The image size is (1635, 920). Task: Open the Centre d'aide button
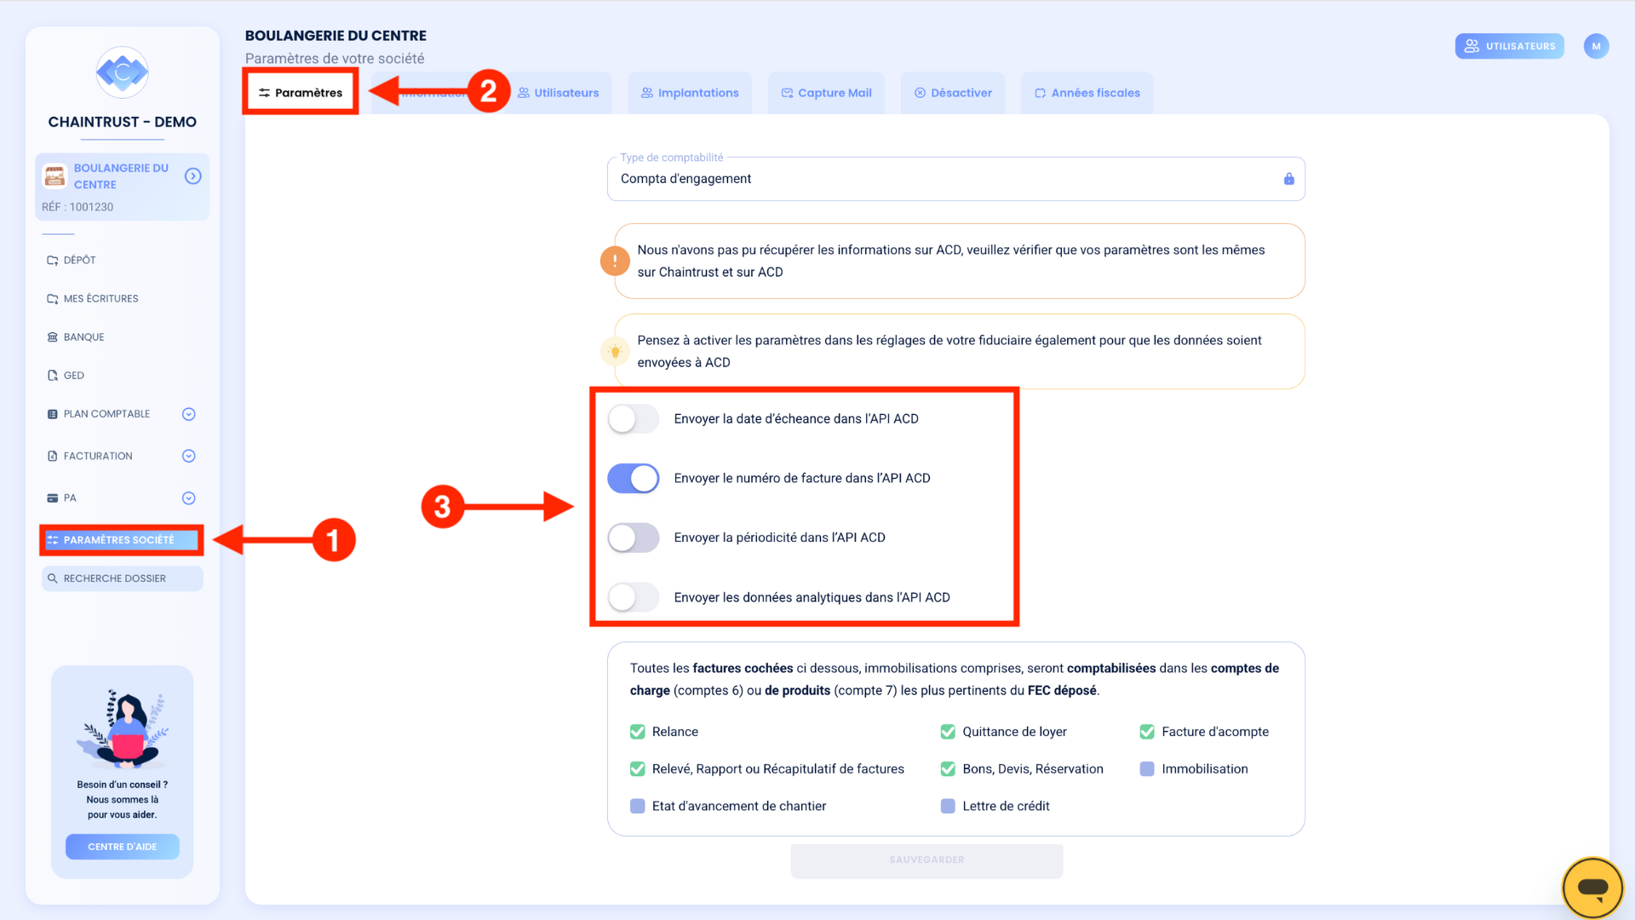(x=123, y=847)
